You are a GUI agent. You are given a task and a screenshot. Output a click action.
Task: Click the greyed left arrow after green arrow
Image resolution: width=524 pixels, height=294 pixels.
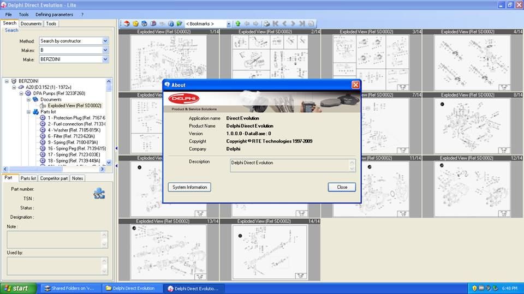[x=247, y=23]
